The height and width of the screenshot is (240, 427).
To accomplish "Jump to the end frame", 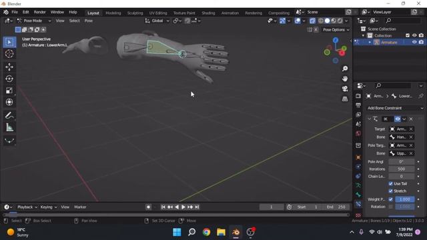I will click(x=197, y=207).
